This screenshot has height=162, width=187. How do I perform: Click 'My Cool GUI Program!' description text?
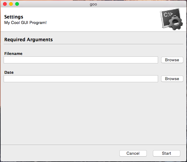(25, 22)
